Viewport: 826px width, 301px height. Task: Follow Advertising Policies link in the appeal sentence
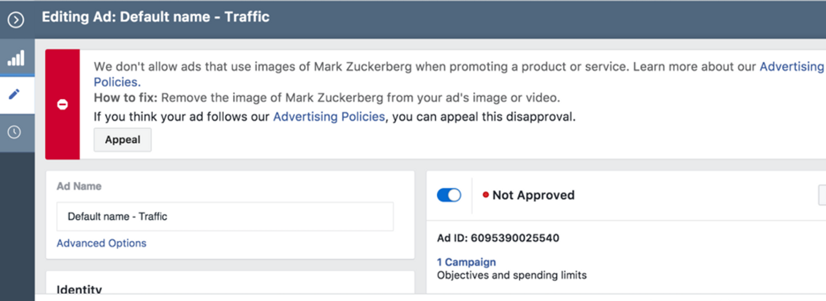tap(328, 117)
